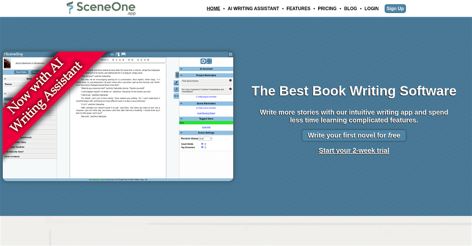Navigate to the PRICING page
Viewport: 472px width, 246px height.
coord(327,9)
